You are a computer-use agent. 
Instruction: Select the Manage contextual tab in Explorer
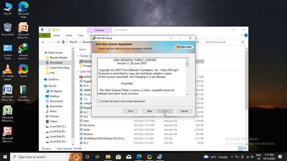click(x=100, y=30)
